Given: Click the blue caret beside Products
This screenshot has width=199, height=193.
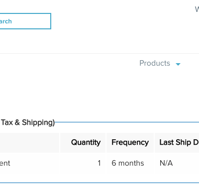Looking at the screenshot, I should click(178, 64).
